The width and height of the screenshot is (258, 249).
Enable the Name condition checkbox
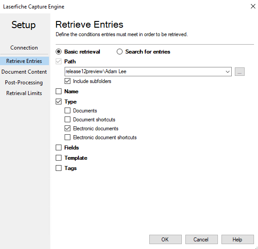(x=58, y=91)
